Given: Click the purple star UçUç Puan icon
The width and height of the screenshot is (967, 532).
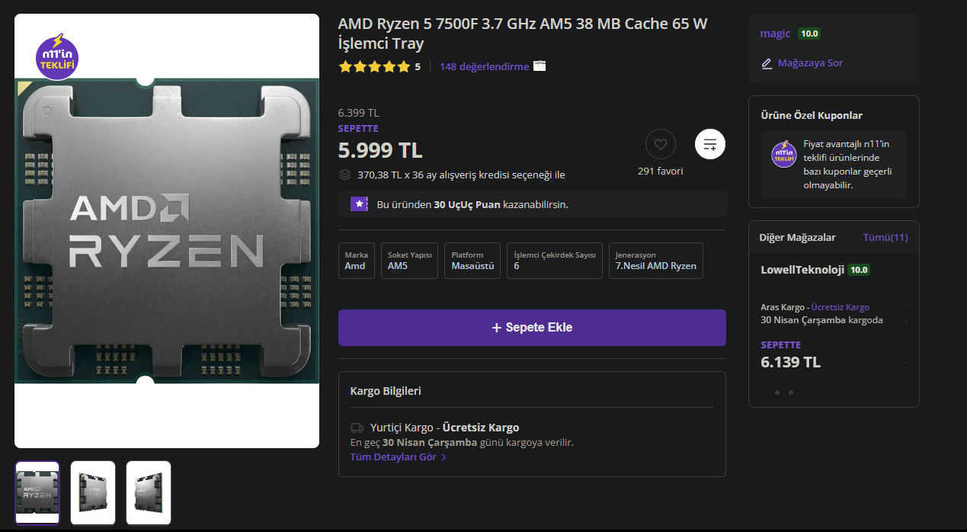Looking at the screenshot, I should tap(359, 204).
